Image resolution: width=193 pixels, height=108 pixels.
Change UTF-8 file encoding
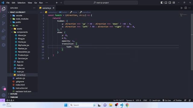pos(138,100)
